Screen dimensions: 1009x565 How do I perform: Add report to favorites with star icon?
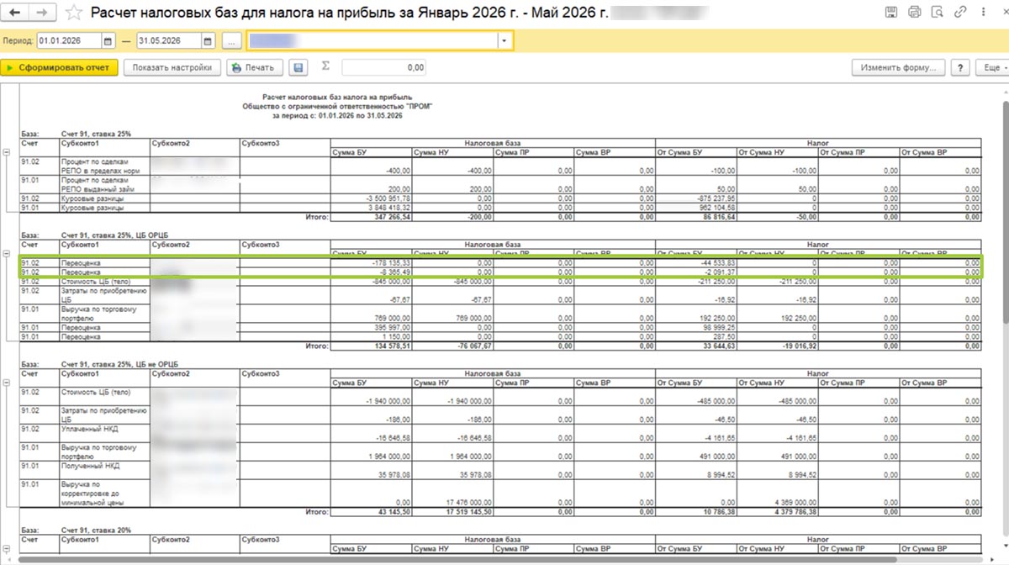pos(74,13)
